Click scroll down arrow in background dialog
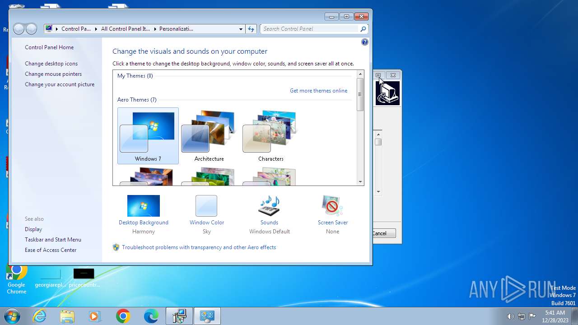578x325 pixels. (378, 191)
